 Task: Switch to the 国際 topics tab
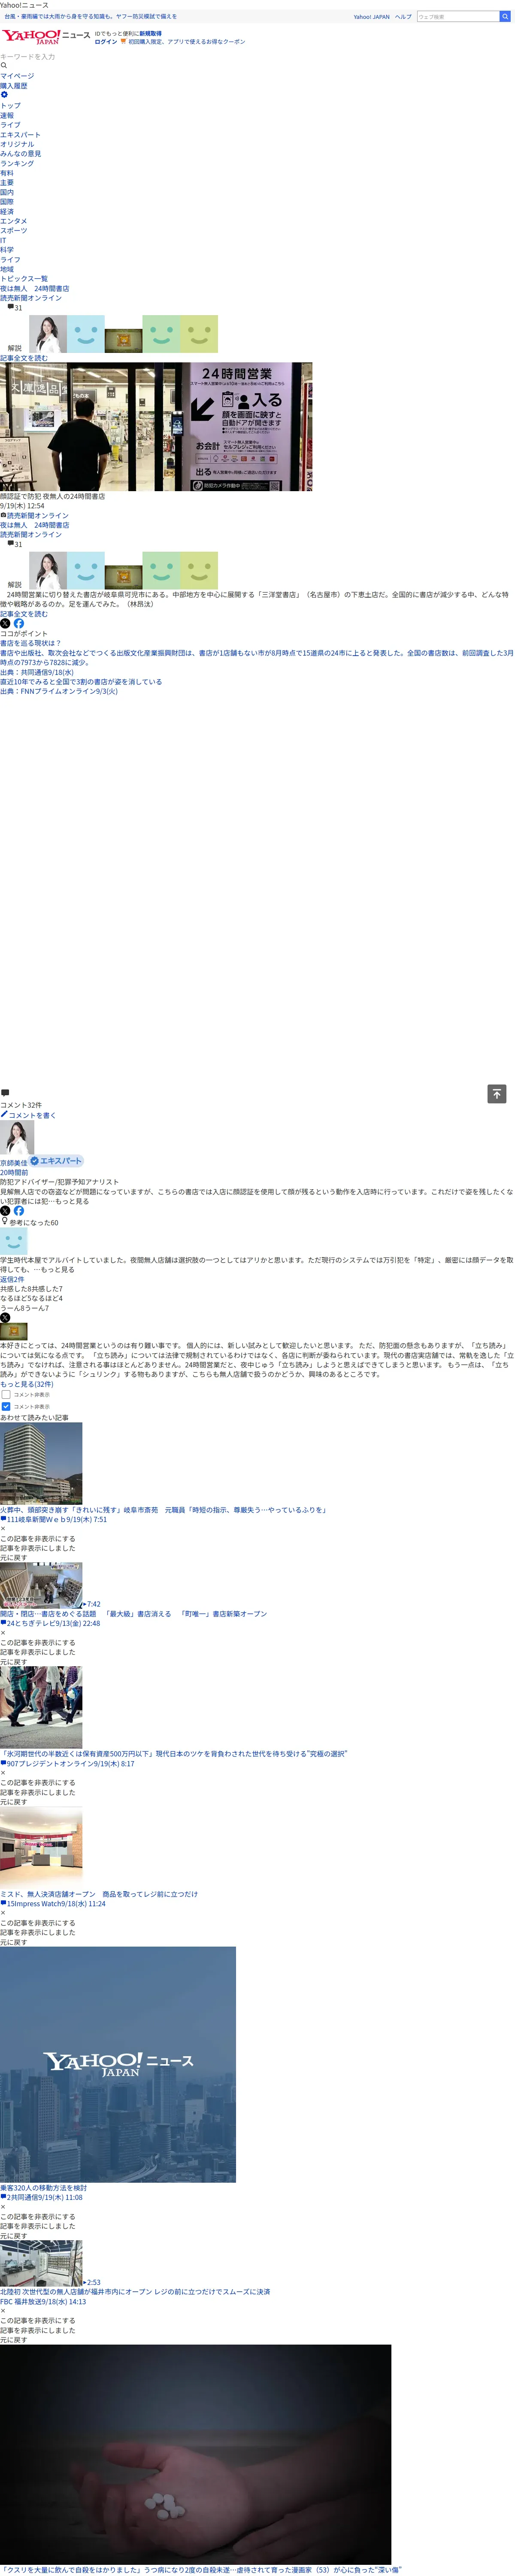[x=7, y=202]
